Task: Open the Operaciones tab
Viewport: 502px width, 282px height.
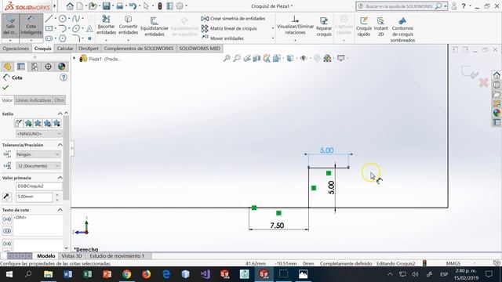Action: (16, 49)
